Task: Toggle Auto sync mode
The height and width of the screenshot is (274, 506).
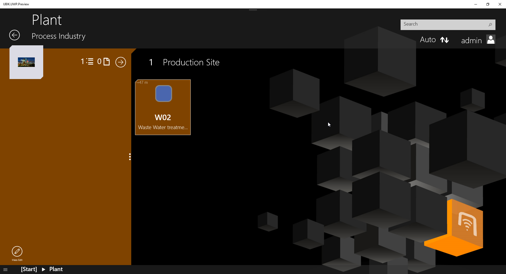Action: pyautogui.click(x=428, y=40)
